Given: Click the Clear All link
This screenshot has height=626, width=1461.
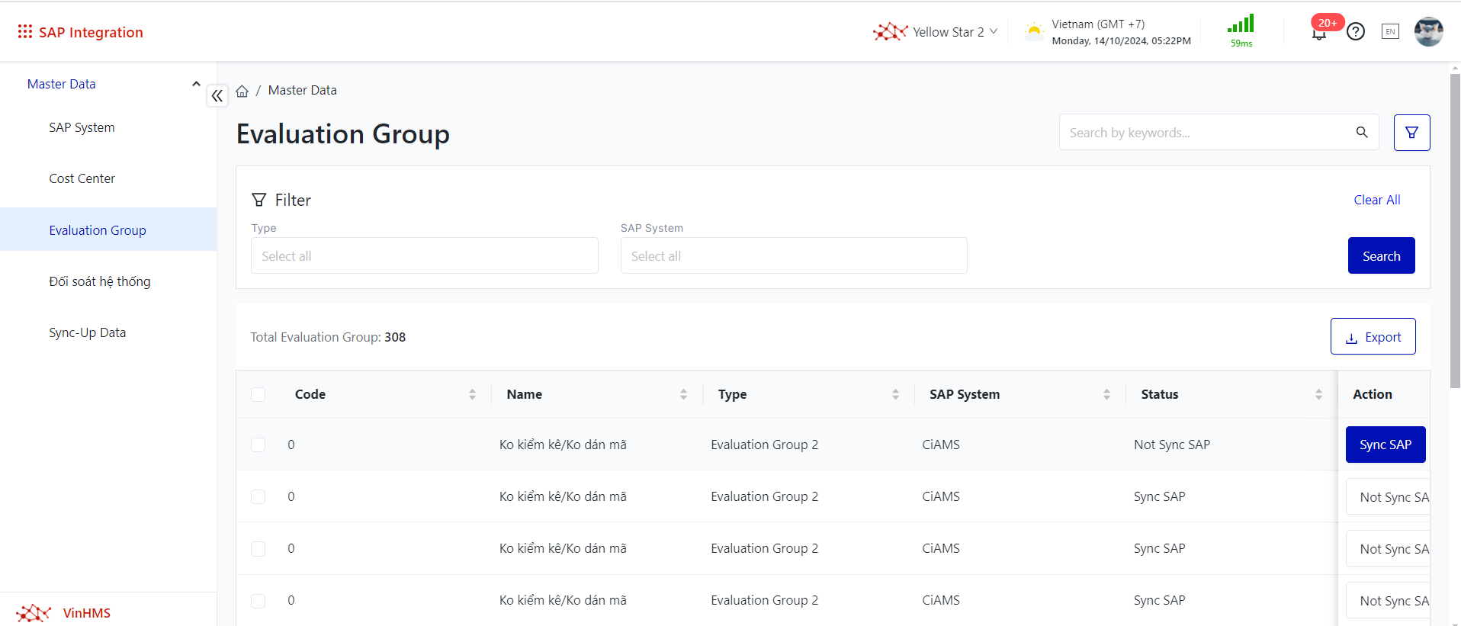Looking at the screenshot, I should [1376, 200].
